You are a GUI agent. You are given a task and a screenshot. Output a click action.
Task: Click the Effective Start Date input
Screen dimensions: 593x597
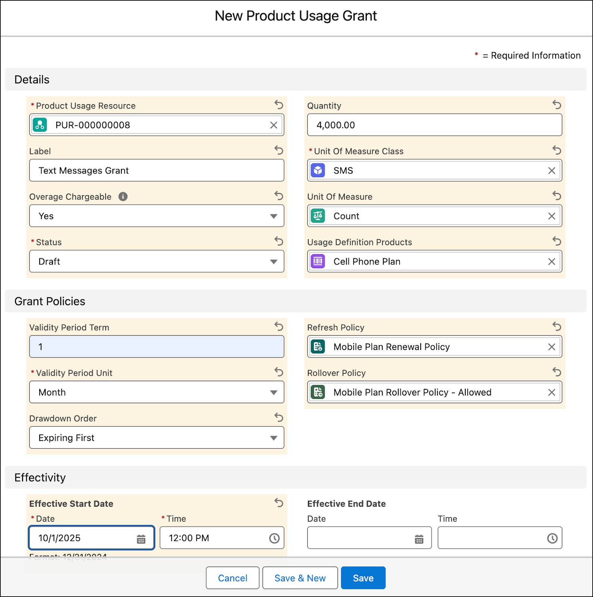coord(91,538)
